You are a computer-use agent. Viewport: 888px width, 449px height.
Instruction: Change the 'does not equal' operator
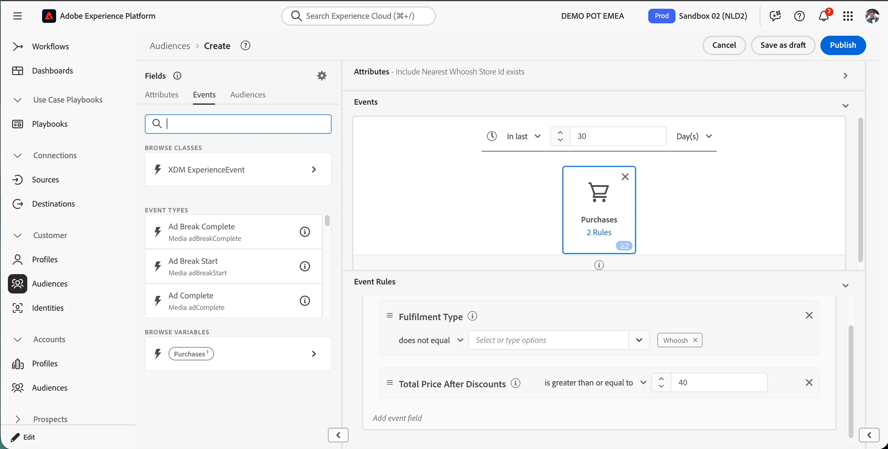click(x=431, y=340)
